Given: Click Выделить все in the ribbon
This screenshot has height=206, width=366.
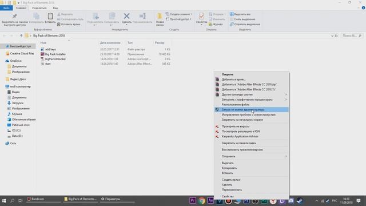Looking at the screenshot, I should (240, 14).
